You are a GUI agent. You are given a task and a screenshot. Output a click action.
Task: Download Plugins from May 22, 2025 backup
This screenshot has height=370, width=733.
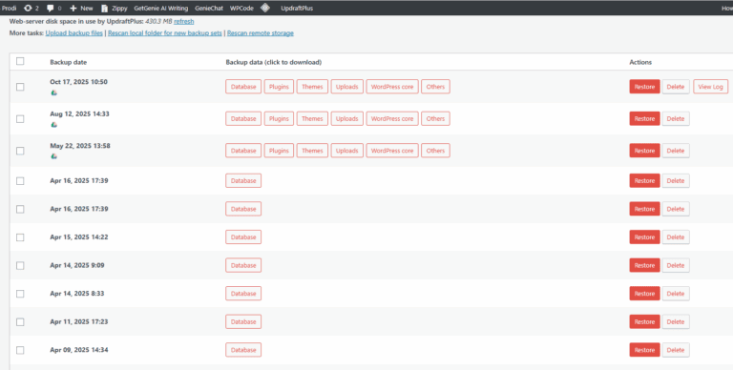279,151
